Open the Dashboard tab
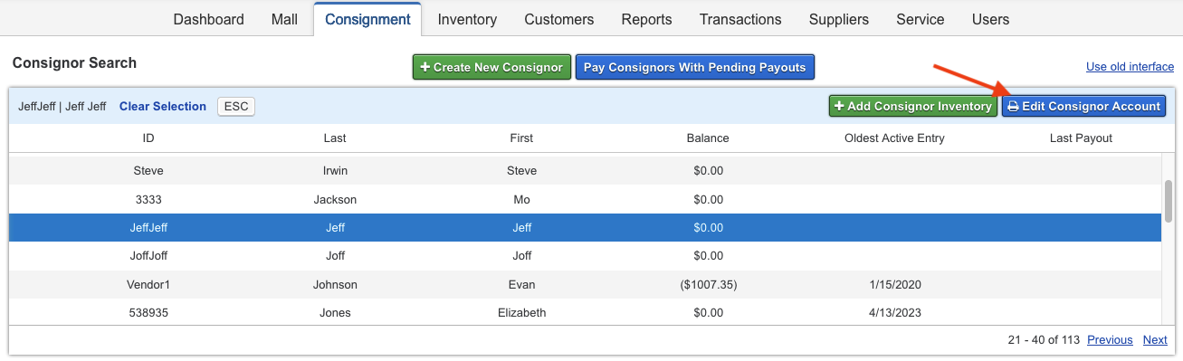1183x361 pixels. tap(208, 19)
